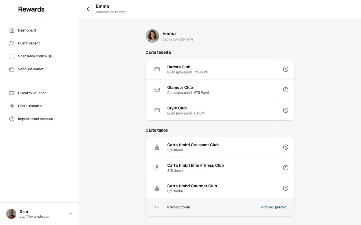Open Vendi un carnet
This screenshot has width=361, height=225.
coord(39,69)
